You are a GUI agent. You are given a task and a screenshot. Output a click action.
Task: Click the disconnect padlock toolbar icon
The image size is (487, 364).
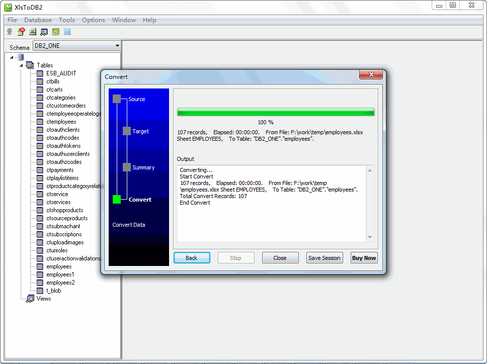21,32
